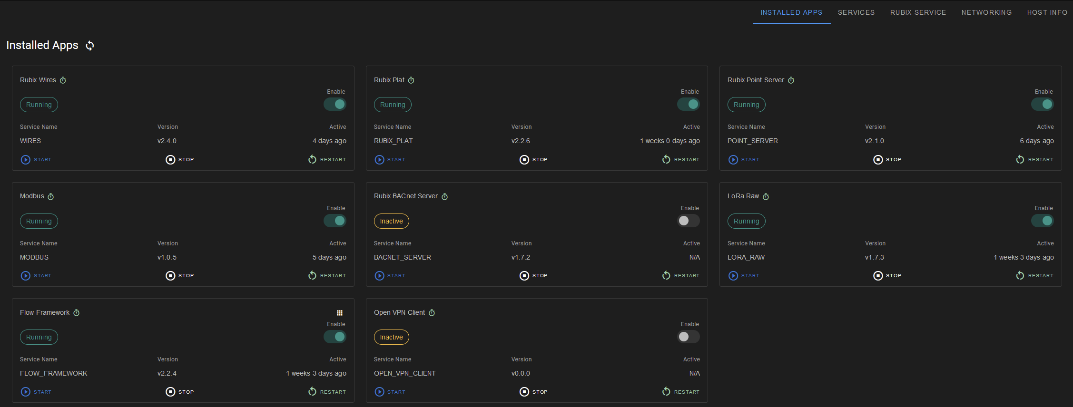Disable the Modbus Enable toggle
Viewport: 1073px width, 407px height.
click(335, 221)
